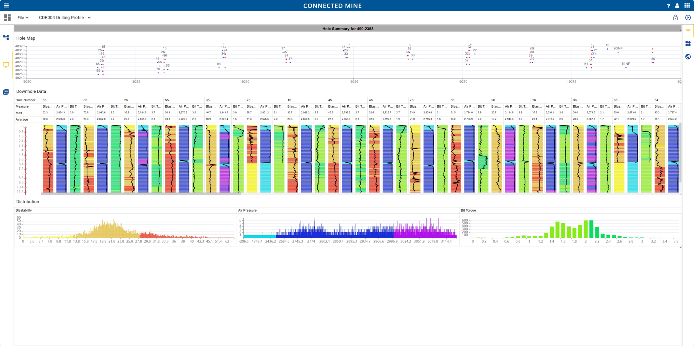The height and width of the screenshot is (346, 694).
Task: Click the Downhole Data section title
Action: (31, 91)
